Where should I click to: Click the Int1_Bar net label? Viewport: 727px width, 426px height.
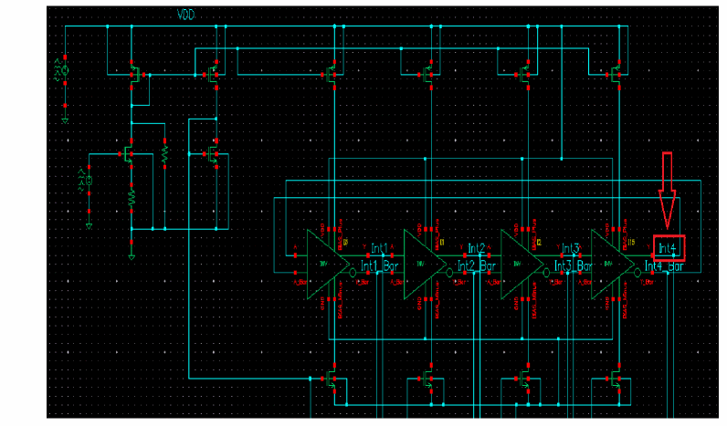pyautogui.click(x=380, y=266)
